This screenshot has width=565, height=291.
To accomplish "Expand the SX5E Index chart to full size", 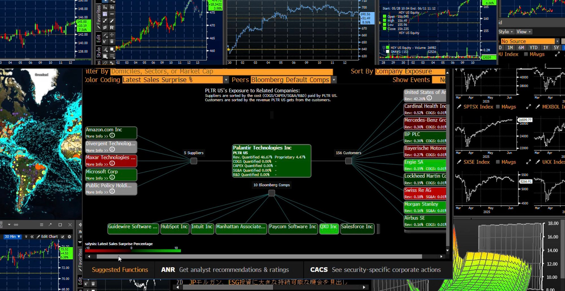I will [x=529, y=162].
